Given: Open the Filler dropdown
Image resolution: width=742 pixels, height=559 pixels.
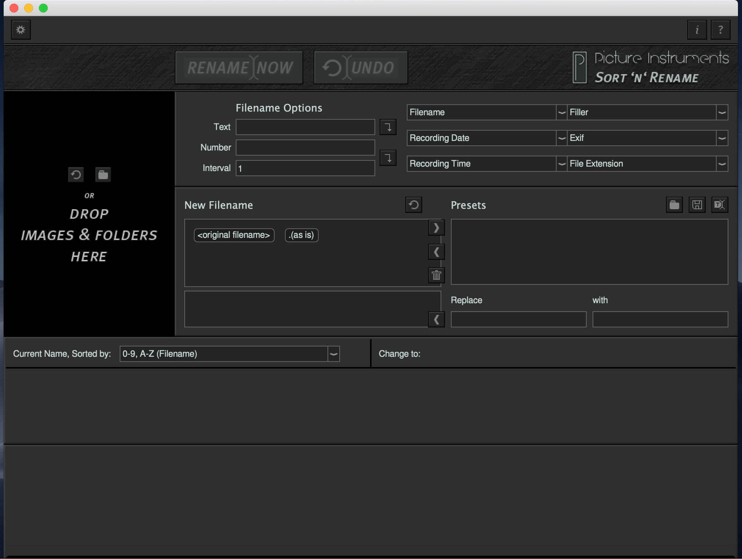Looking at the screenshot, I should tap(647, 112).
